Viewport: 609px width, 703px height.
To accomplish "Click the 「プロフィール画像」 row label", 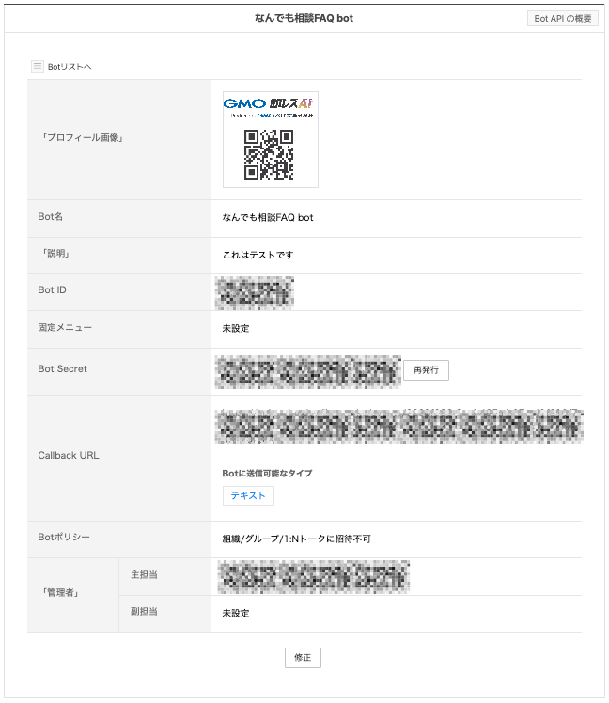I will 81,138.
